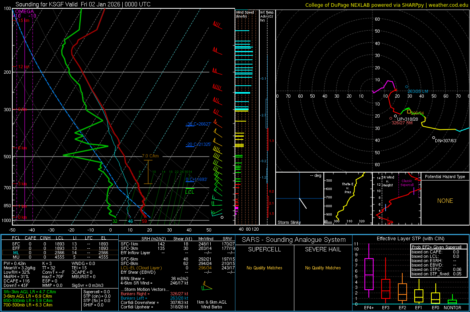Click 'DCAPE = 116' value
The width and height of the screenshot is (470, 312).
[16, 281]
